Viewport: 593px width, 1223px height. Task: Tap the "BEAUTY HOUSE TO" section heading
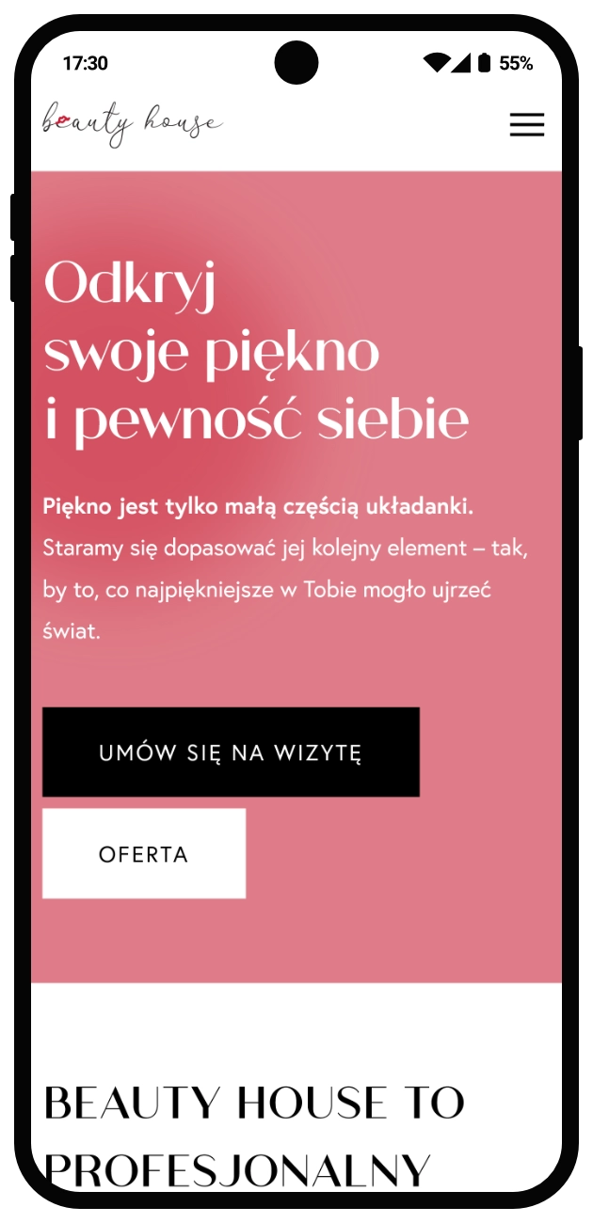tap(254, 1103)
